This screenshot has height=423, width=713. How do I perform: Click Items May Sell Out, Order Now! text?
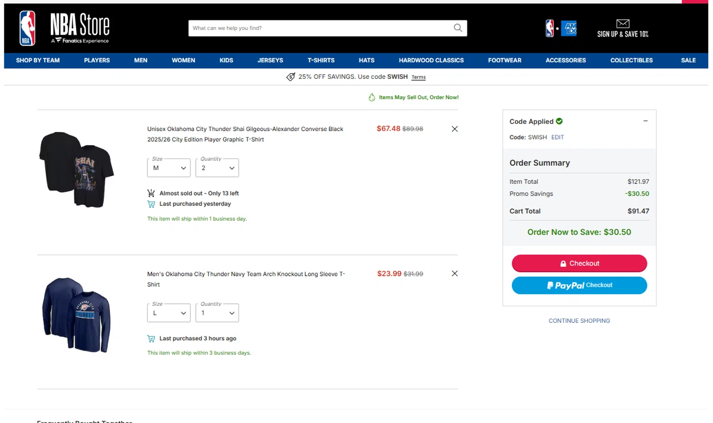click(x=419, y=97)
